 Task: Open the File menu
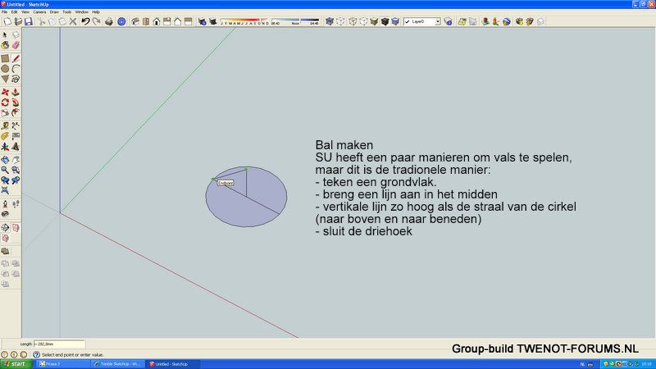(x=5, y=12)
